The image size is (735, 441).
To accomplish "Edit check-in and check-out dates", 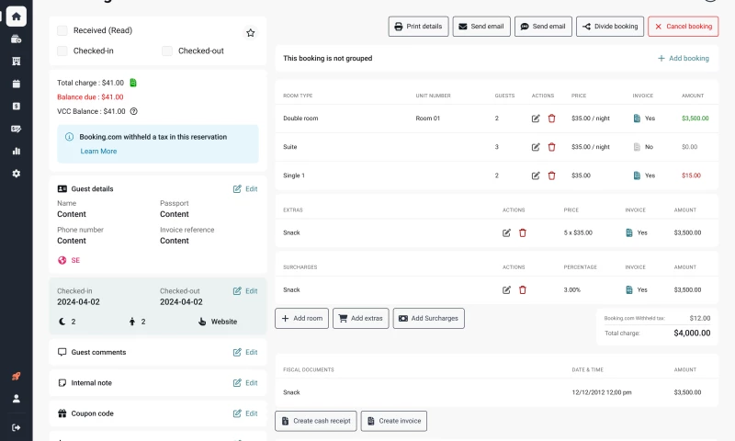I will click(x=245, y=291).
